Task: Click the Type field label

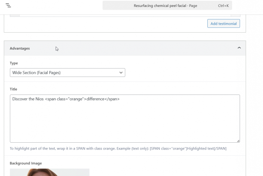Action: (14, 63)
